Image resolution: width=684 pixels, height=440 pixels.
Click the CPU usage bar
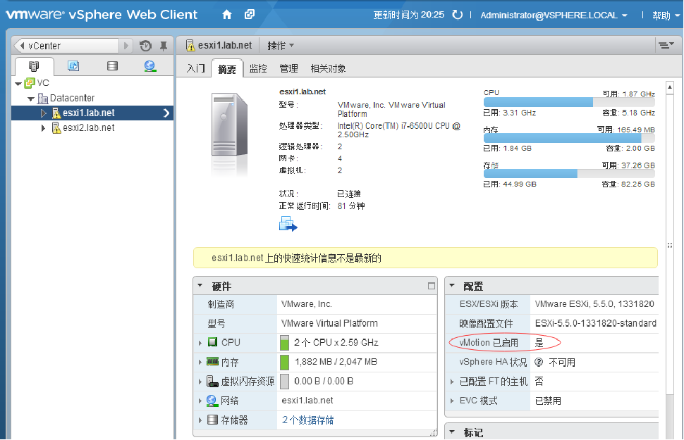tap(569, 102)
